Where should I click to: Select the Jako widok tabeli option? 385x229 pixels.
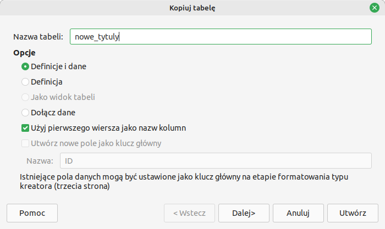[25, 97]
